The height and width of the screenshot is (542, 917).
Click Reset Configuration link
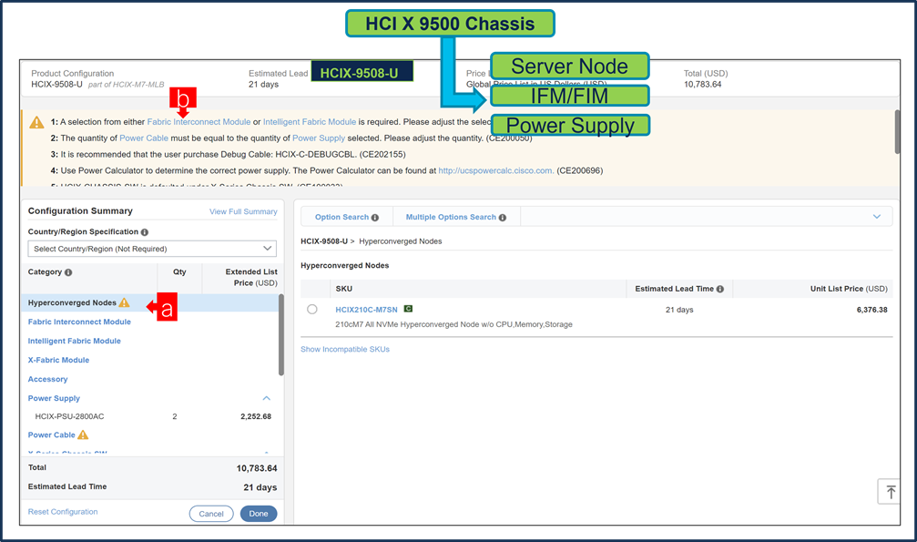point(63,512)
